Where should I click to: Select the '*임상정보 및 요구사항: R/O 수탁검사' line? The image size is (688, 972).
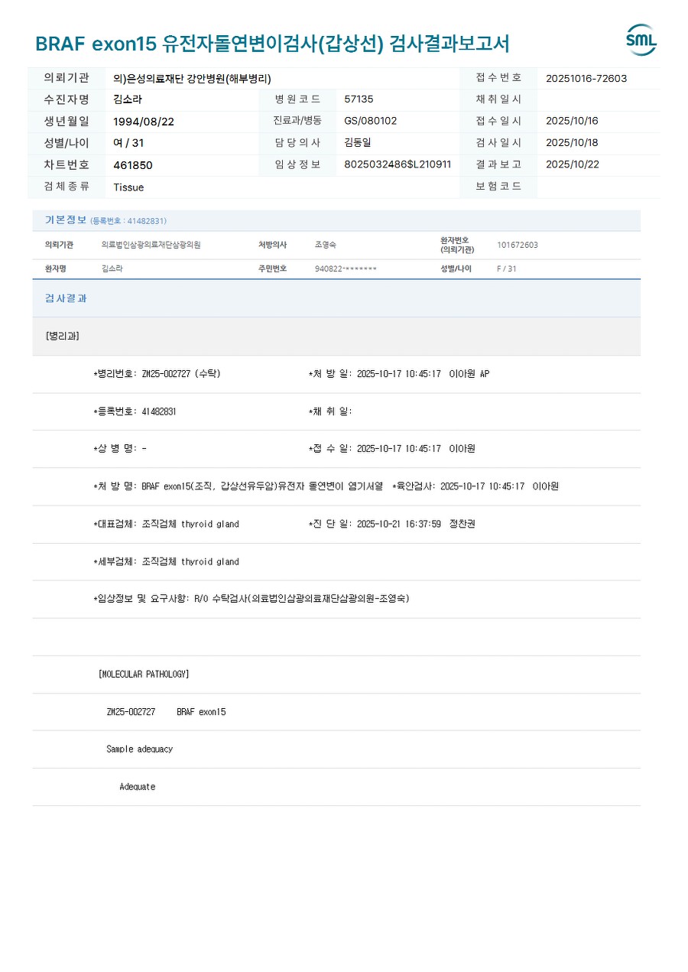251,599
